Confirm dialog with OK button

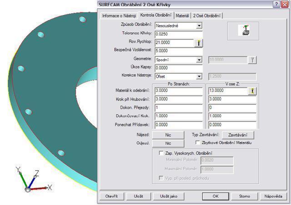click(216, 196)
